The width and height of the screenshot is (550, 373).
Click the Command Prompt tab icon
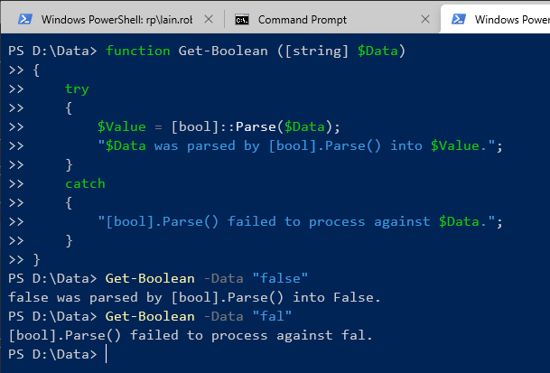[241, 19]
